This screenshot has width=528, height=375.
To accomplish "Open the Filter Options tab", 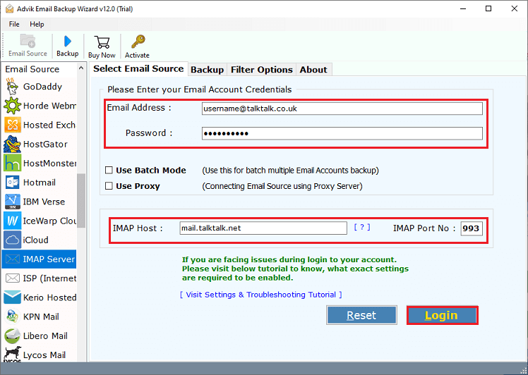I will click(262, 70).
